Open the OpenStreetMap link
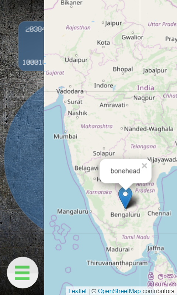 point(119,291)
